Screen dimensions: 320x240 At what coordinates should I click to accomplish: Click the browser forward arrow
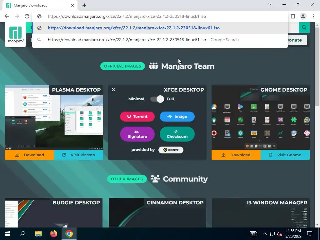click(x=17, y=16)
